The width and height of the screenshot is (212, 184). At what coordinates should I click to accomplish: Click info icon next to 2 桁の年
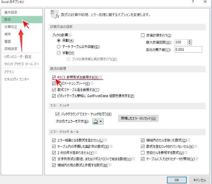pos(96,153)
